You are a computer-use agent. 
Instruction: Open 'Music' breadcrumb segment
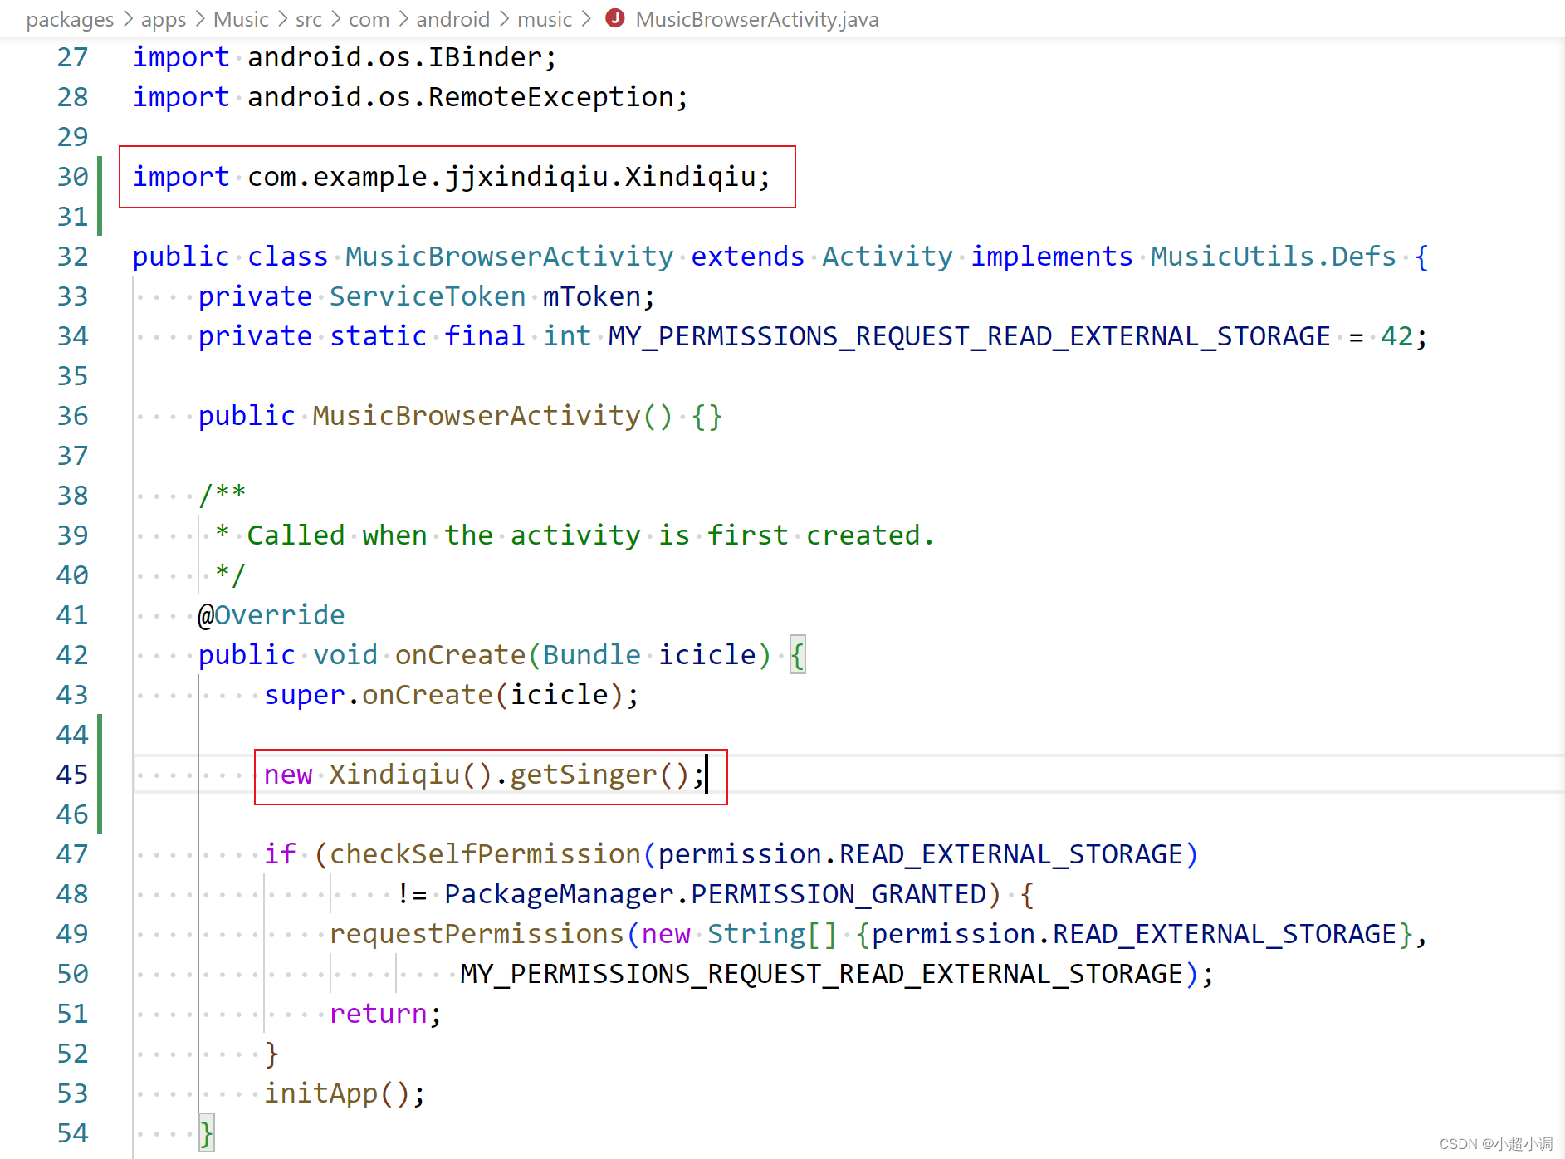tap(241, 19)
